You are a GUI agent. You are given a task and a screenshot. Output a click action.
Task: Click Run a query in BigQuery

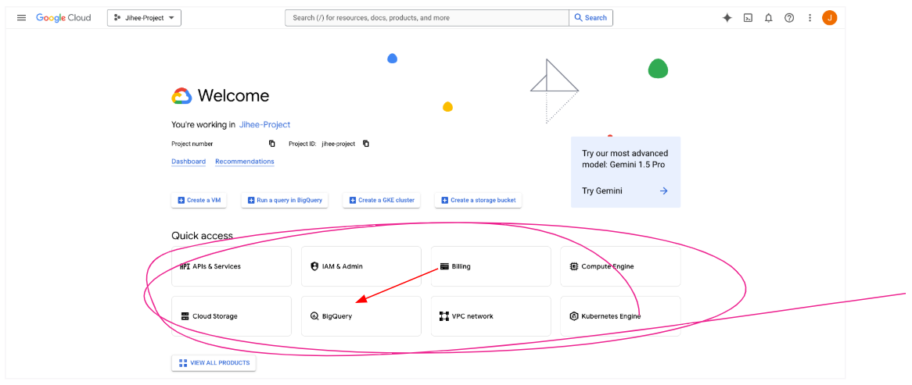pyautogui.click(x=285, y=201)
